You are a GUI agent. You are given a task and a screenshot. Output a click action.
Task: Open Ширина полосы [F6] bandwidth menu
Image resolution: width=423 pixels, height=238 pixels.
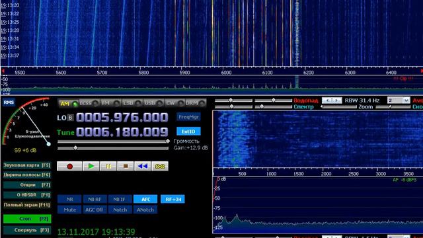27,175
